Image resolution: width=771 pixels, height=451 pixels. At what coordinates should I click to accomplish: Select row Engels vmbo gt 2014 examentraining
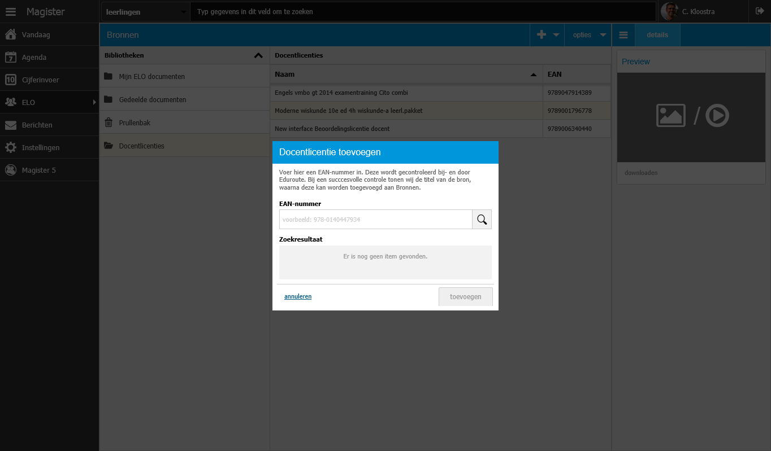(x=440, y=93)
